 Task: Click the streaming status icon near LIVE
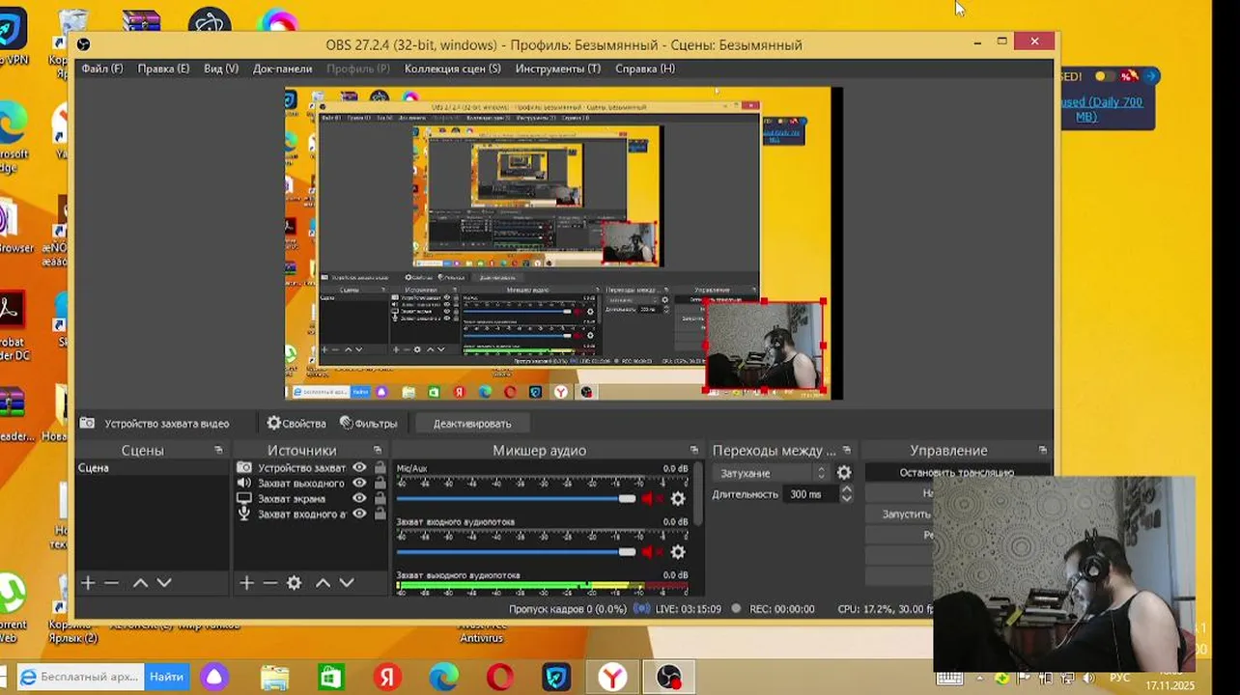point(642,609)
